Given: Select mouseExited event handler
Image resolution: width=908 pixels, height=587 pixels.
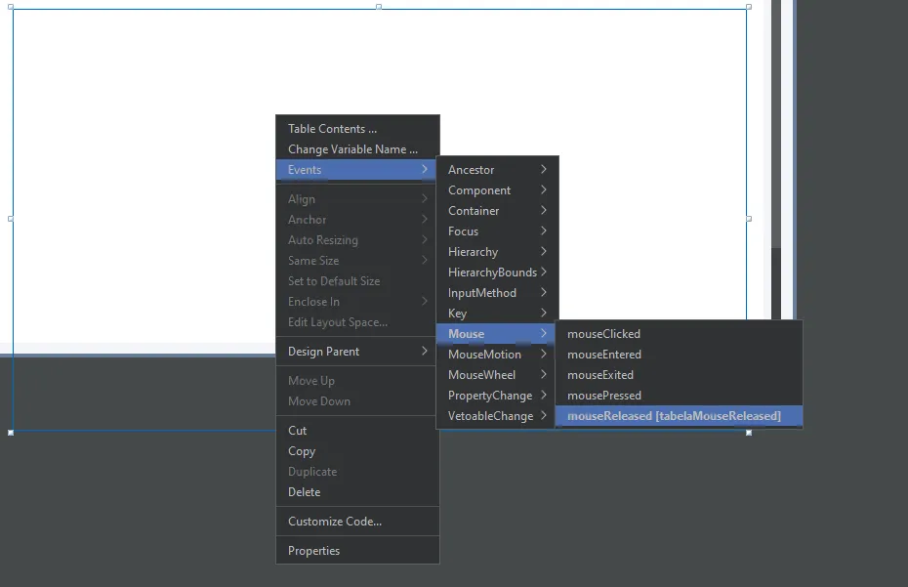Looking at the screenshot, I should coord(679,375).
